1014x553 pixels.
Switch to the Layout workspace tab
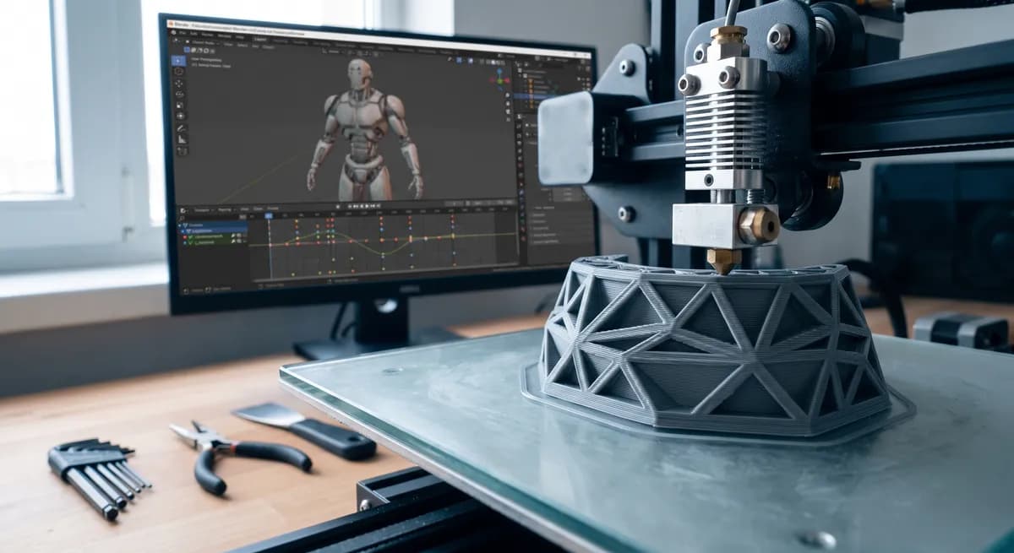point(260,39)
